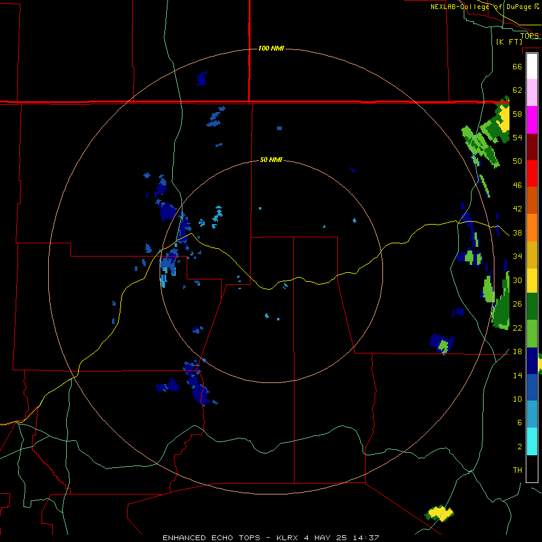Pick the dark orange legend swatch
Image resolution: width=542 pixels, height=542 pixels.
[x=532, y=200]
